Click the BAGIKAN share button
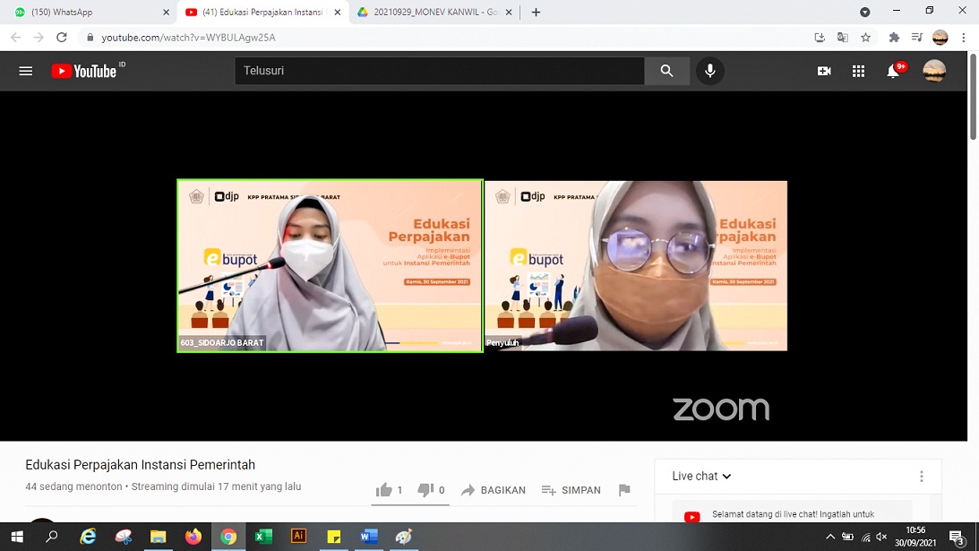The height and width of the screenshot is (551, 979). coord(493,490)
